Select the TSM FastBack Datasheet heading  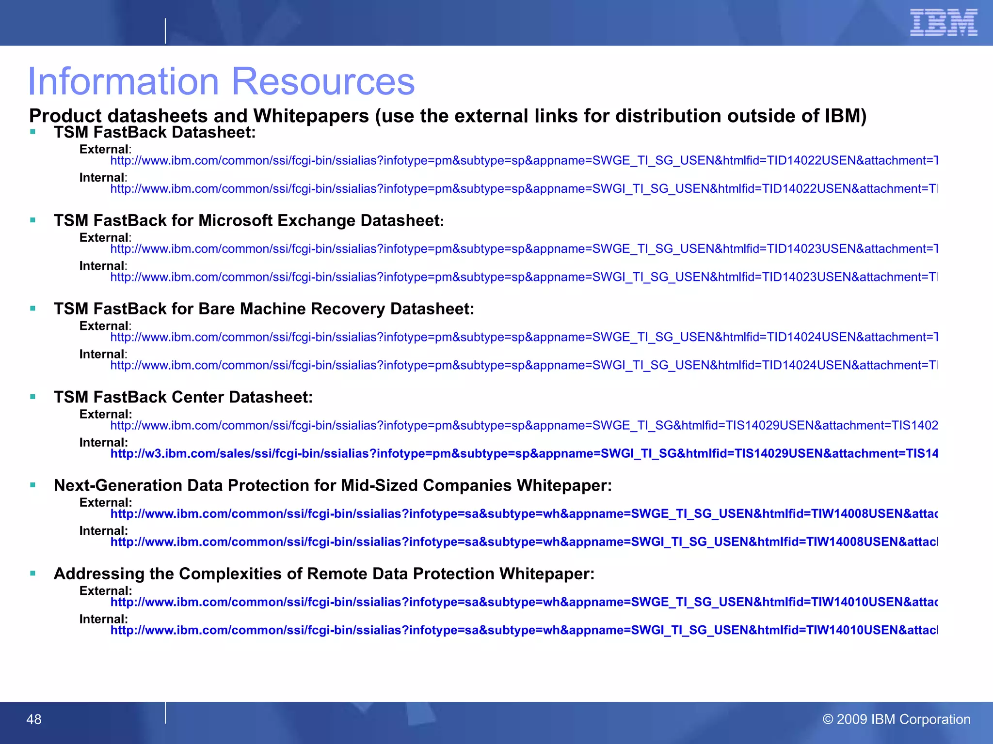click(x=155, y=132)
